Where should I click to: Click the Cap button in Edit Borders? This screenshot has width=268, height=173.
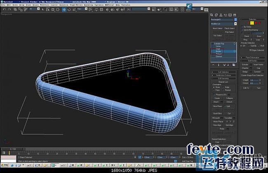coord(258,68)
